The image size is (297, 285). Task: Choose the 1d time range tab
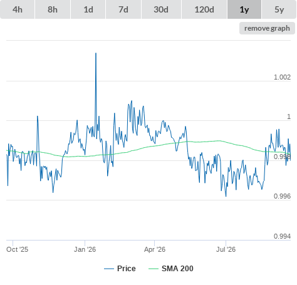(88, 9)
